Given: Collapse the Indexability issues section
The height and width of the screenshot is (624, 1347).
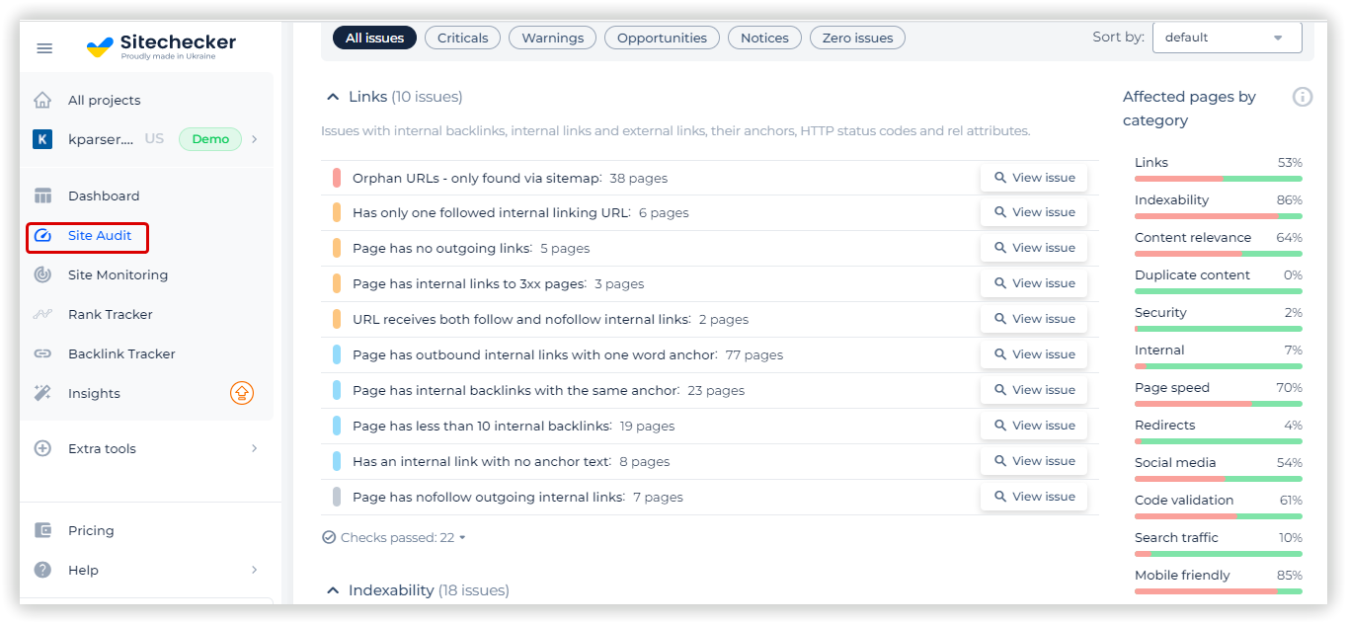Looking at the screenshot, I should [333, 590].
